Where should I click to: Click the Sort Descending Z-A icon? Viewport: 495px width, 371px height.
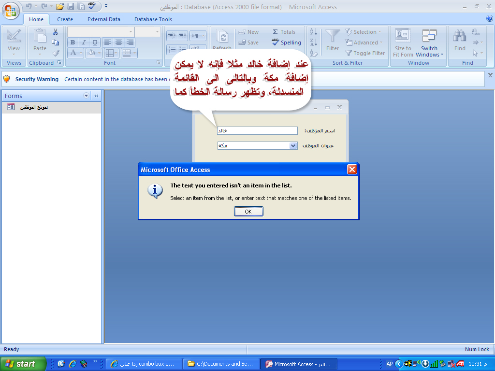click(x=313, y=43)
